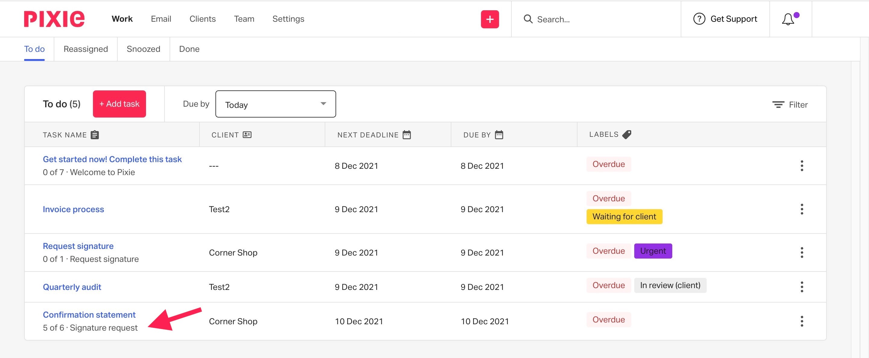Click Overdue label on Quarterly audit row
869x358 pixels.
click(x=609, y=285)
